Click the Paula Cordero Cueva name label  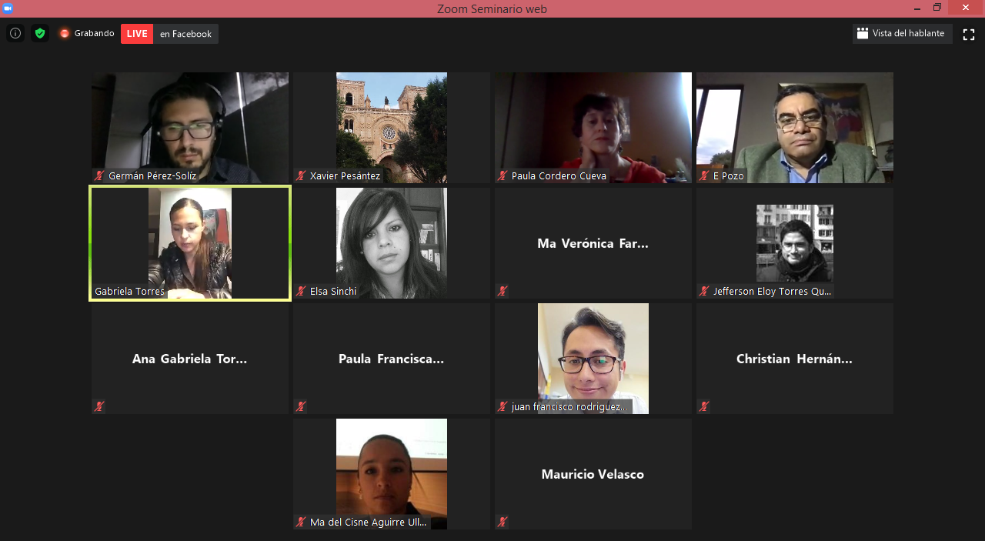pyautogui.click(x=559, y=176)
